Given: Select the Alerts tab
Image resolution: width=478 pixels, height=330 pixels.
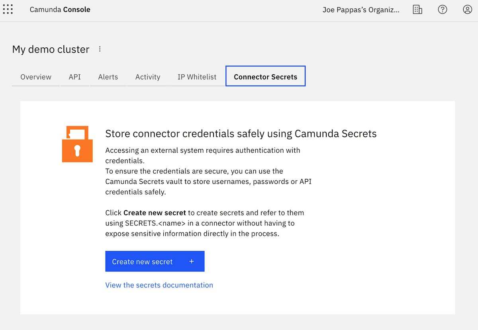Looking at the screenshot, I should (108, 77).
